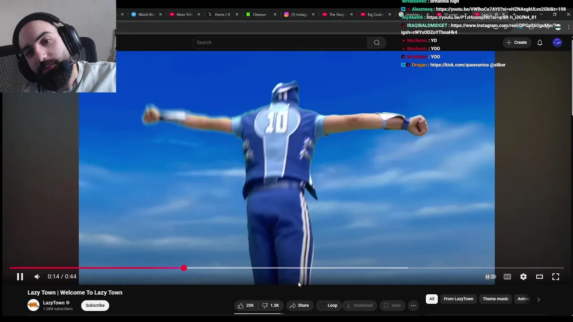Click the Download button
Screen dimensions: 573x322
[x=359, y=305]
